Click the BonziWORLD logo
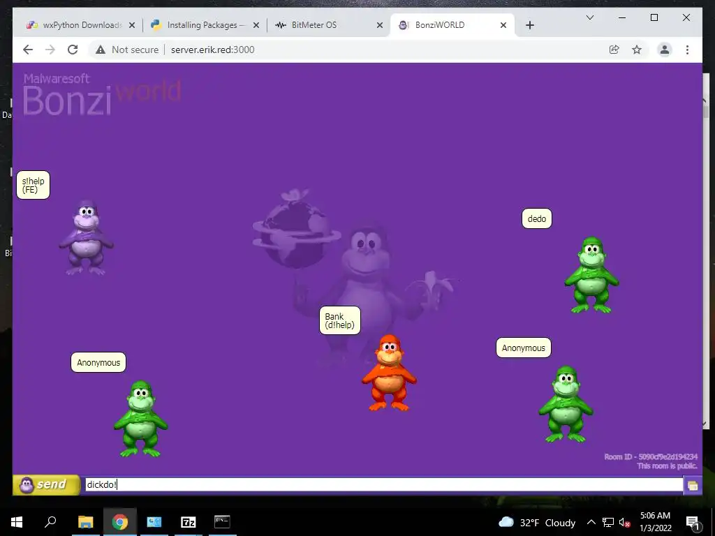 pyautogui.click(x=102, y=94)
